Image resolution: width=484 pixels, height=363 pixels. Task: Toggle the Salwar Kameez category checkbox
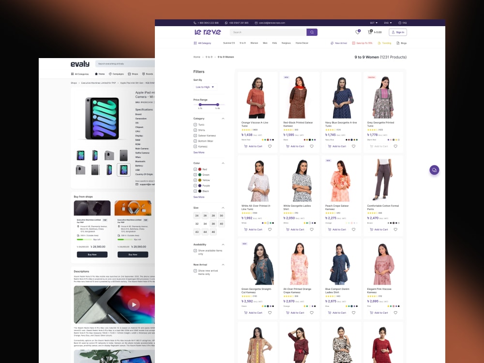(x=195, y=136)
